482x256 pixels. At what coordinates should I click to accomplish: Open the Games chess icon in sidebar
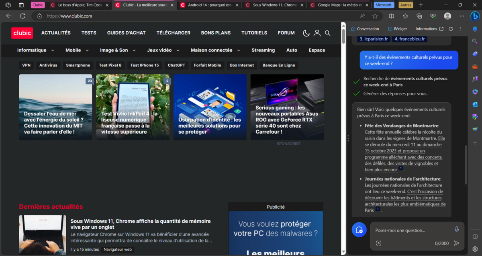(475, 79)
